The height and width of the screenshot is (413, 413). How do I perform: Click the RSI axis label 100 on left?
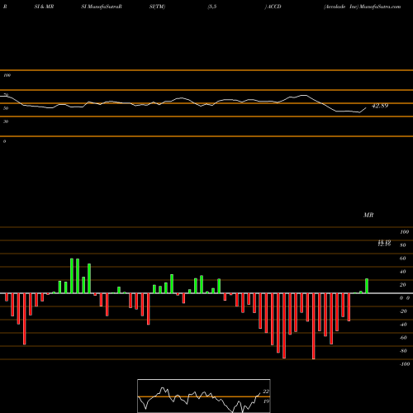click(x=7, y=75)
